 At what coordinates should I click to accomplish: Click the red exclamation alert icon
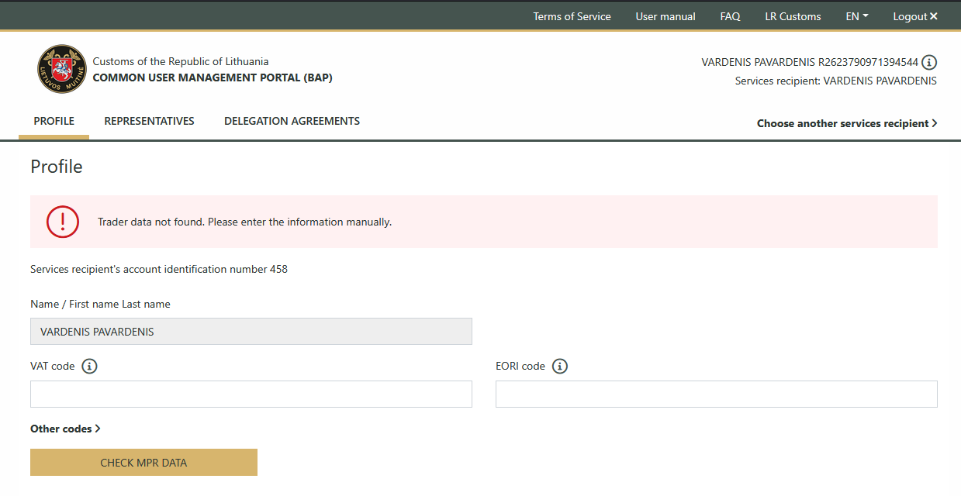[63, 222]
